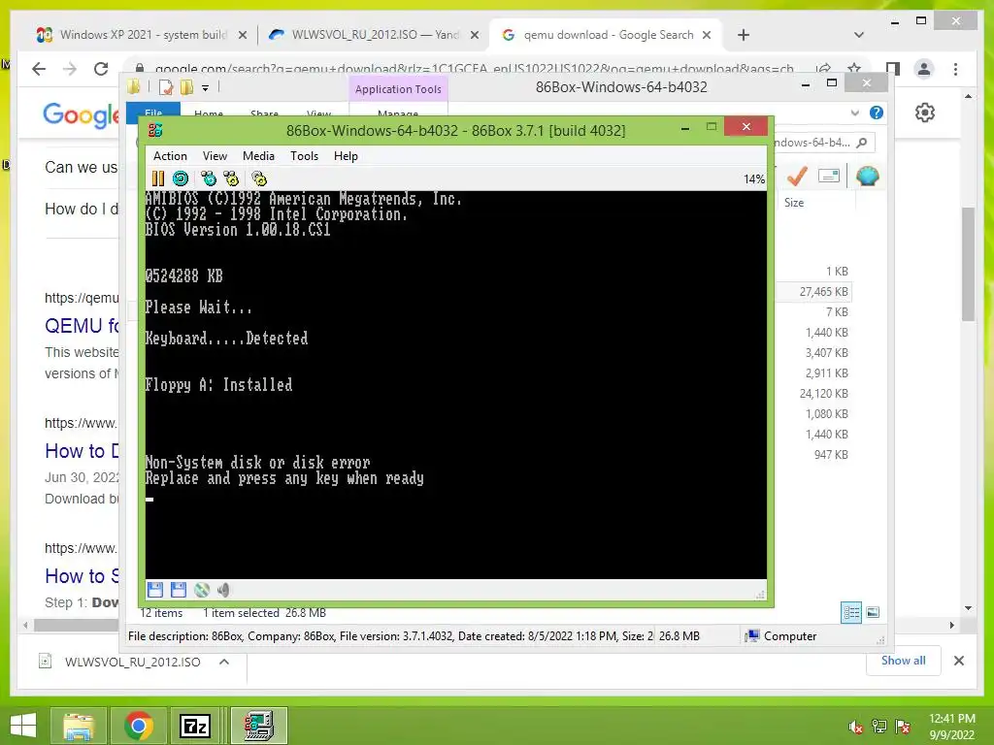Open 86Box settings gear icon
The image size is (994, 745).
click(x=259, y=178)
